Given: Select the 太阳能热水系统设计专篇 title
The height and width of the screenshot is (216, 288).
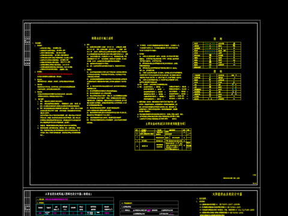Looking at the screenshot, I should 227,194.
